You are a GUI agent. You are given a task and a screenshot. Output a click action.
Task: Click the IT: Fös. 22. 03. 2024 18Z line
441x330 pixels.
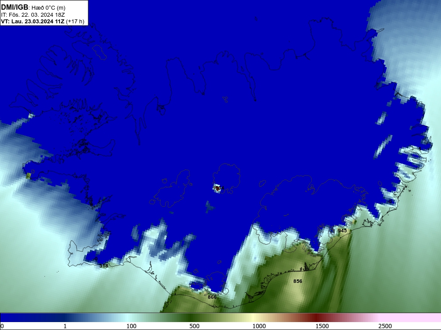click(x=33, y=15)
